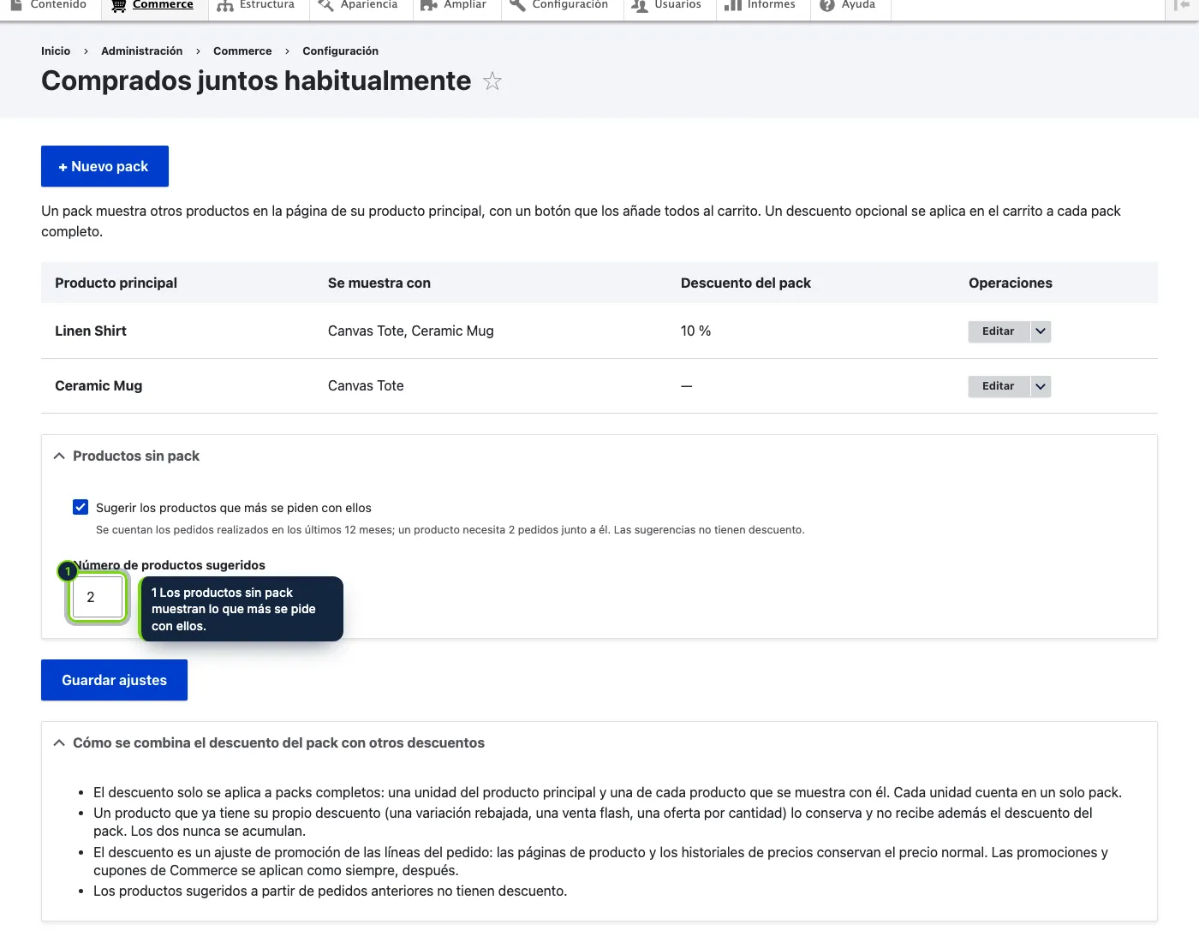1199x942 pixels.
Task: Edit the Ceramic Mug pack
Action: click(x=999, y=386)
